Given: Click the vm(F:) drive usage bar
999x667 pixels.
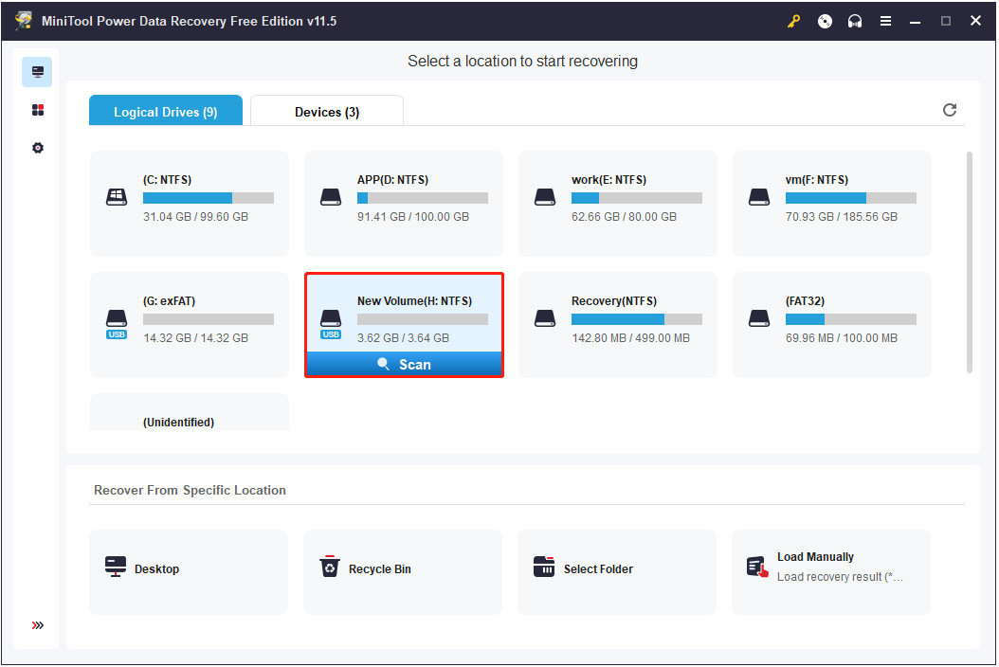Looking at the screenshot, I should pyautogui.click(x=850, y=198).
